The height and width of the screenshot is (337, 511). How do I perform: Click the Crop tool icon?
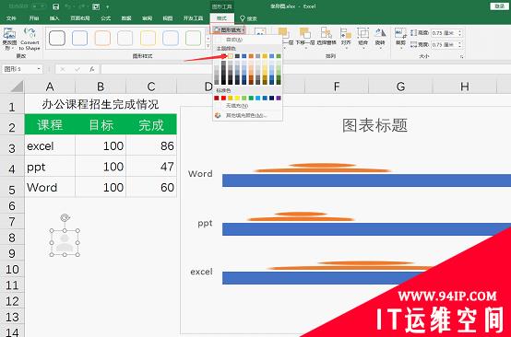[x=400, y=36]
